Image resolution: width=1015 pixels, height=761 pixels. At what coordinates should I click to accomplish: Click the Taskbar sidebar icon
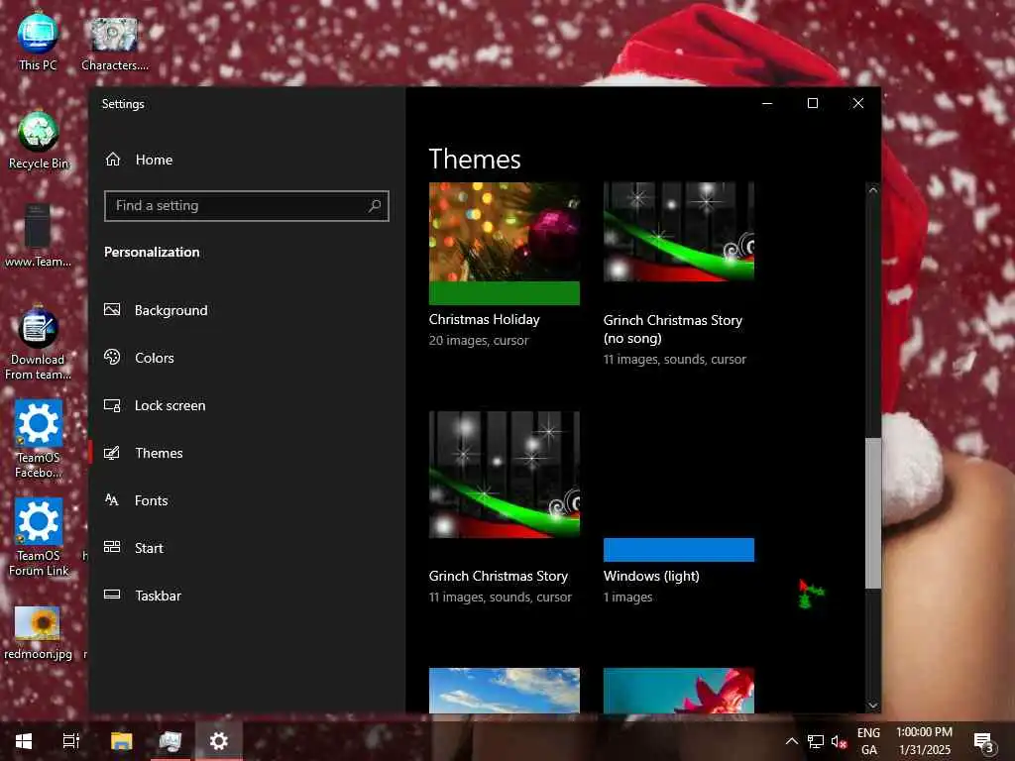[112, 595]
